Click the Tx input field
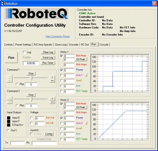Image resolution: width=158 pixels, height=151 pixels. (x=17, y=143)
